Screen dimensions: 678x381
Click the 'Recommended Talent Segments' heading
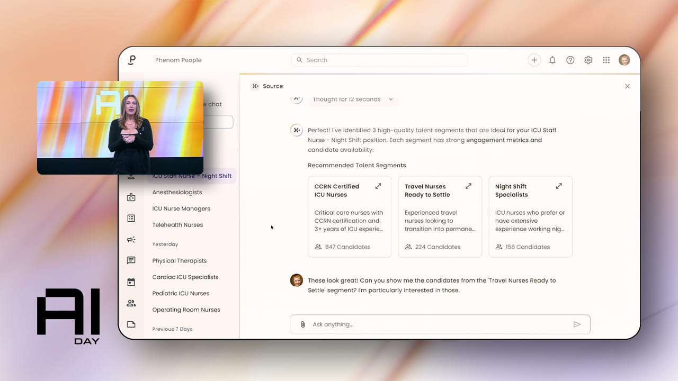click(357, 166)
